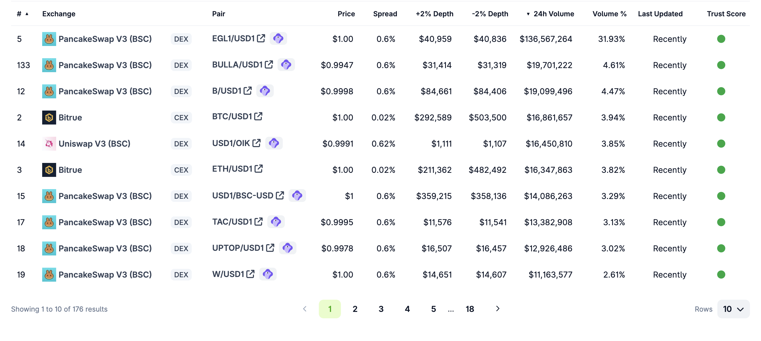Open external link icon beside ETH/USD1
Image resolution: width=761 pixels, height=341 pixels.
tap(259, 169)
